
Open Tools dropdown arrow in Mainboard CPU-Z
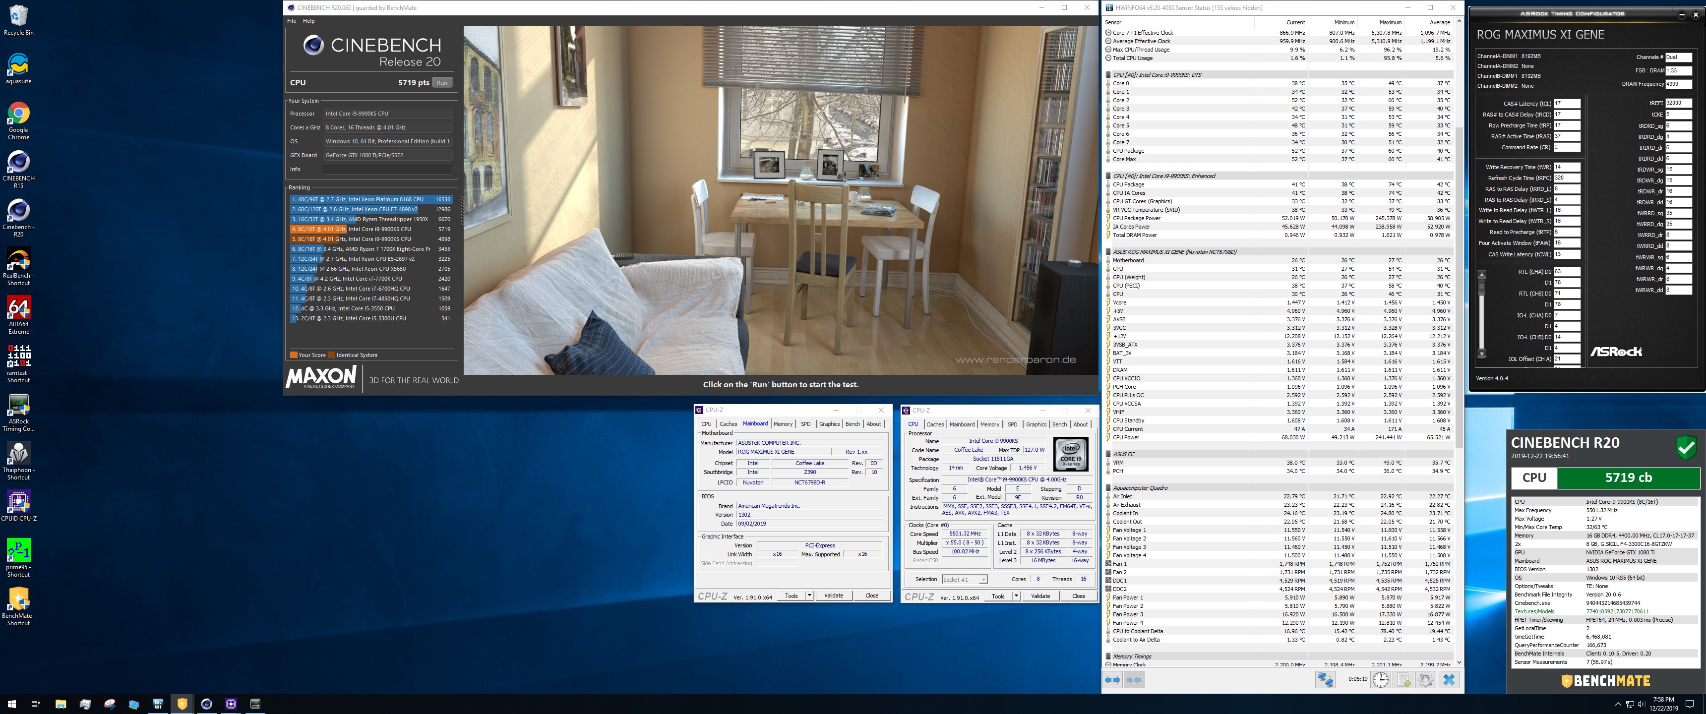click(x=809, y=595)
